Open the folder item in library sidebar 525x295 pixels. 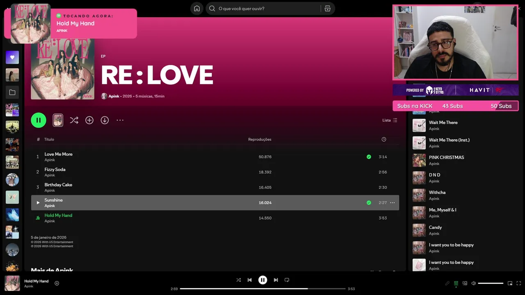click(12, 93)
